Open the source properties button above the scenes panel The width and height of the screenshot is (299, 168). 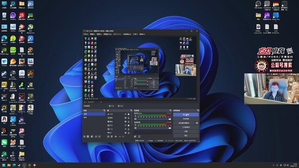[x=111, y=106]
